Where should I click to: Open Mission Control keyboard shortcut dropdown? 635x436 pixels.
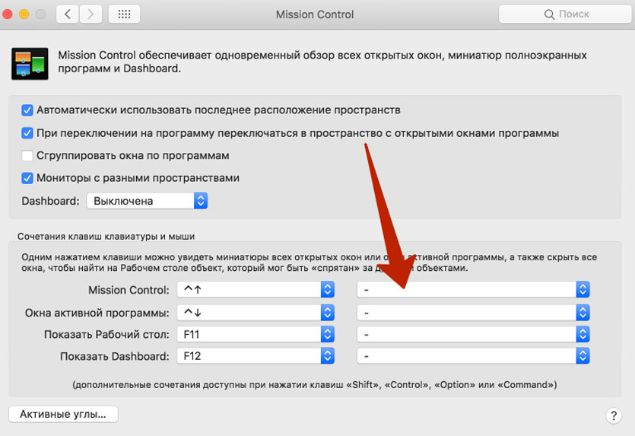pyautogui.click(x=256, y=290)
